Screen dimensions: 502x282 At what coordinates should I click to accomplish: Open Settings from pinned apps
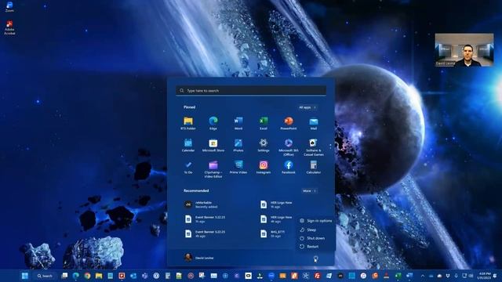coord(264,145)
